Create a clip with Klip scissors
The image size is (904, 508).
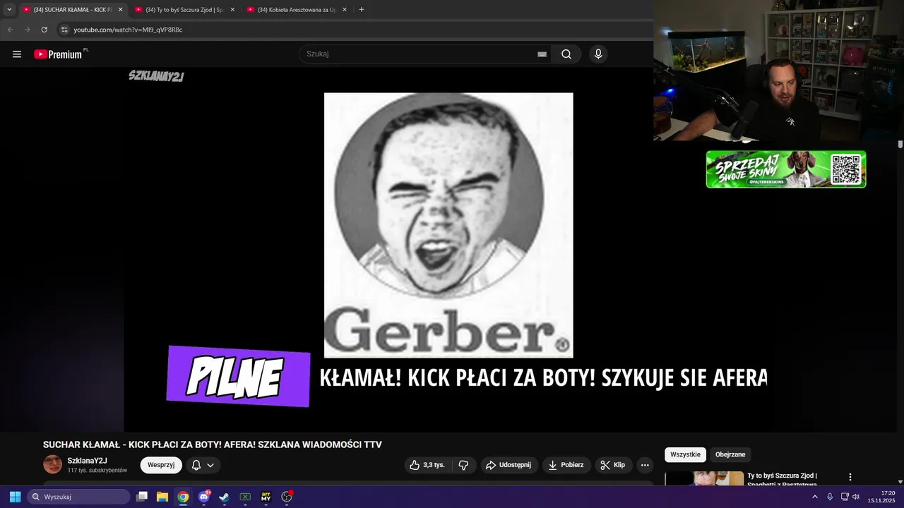(x=613, y=465)
